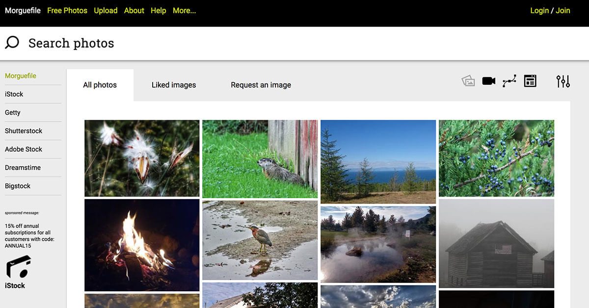The image size is (589, 308).
Task: Select Shutterstock in the sidebar
Action: (24, 131)
